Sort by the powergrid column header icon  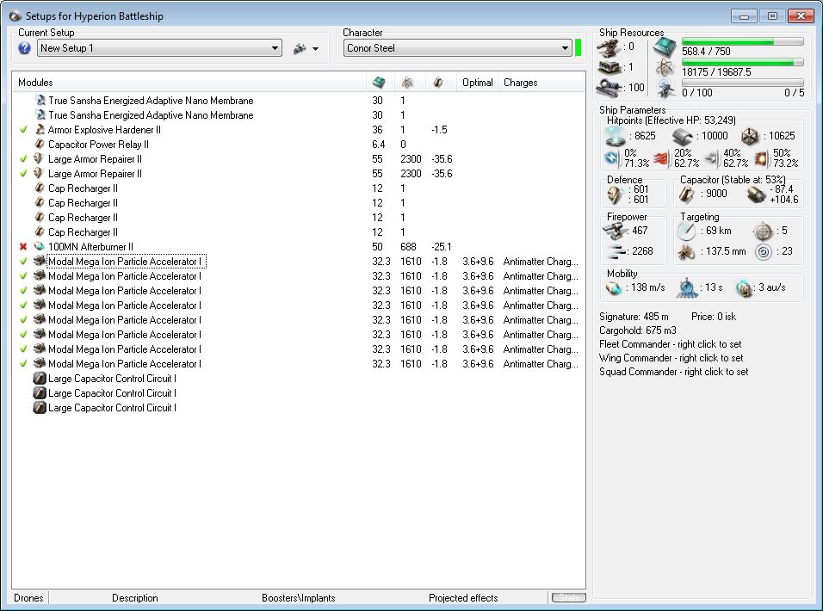407,83
